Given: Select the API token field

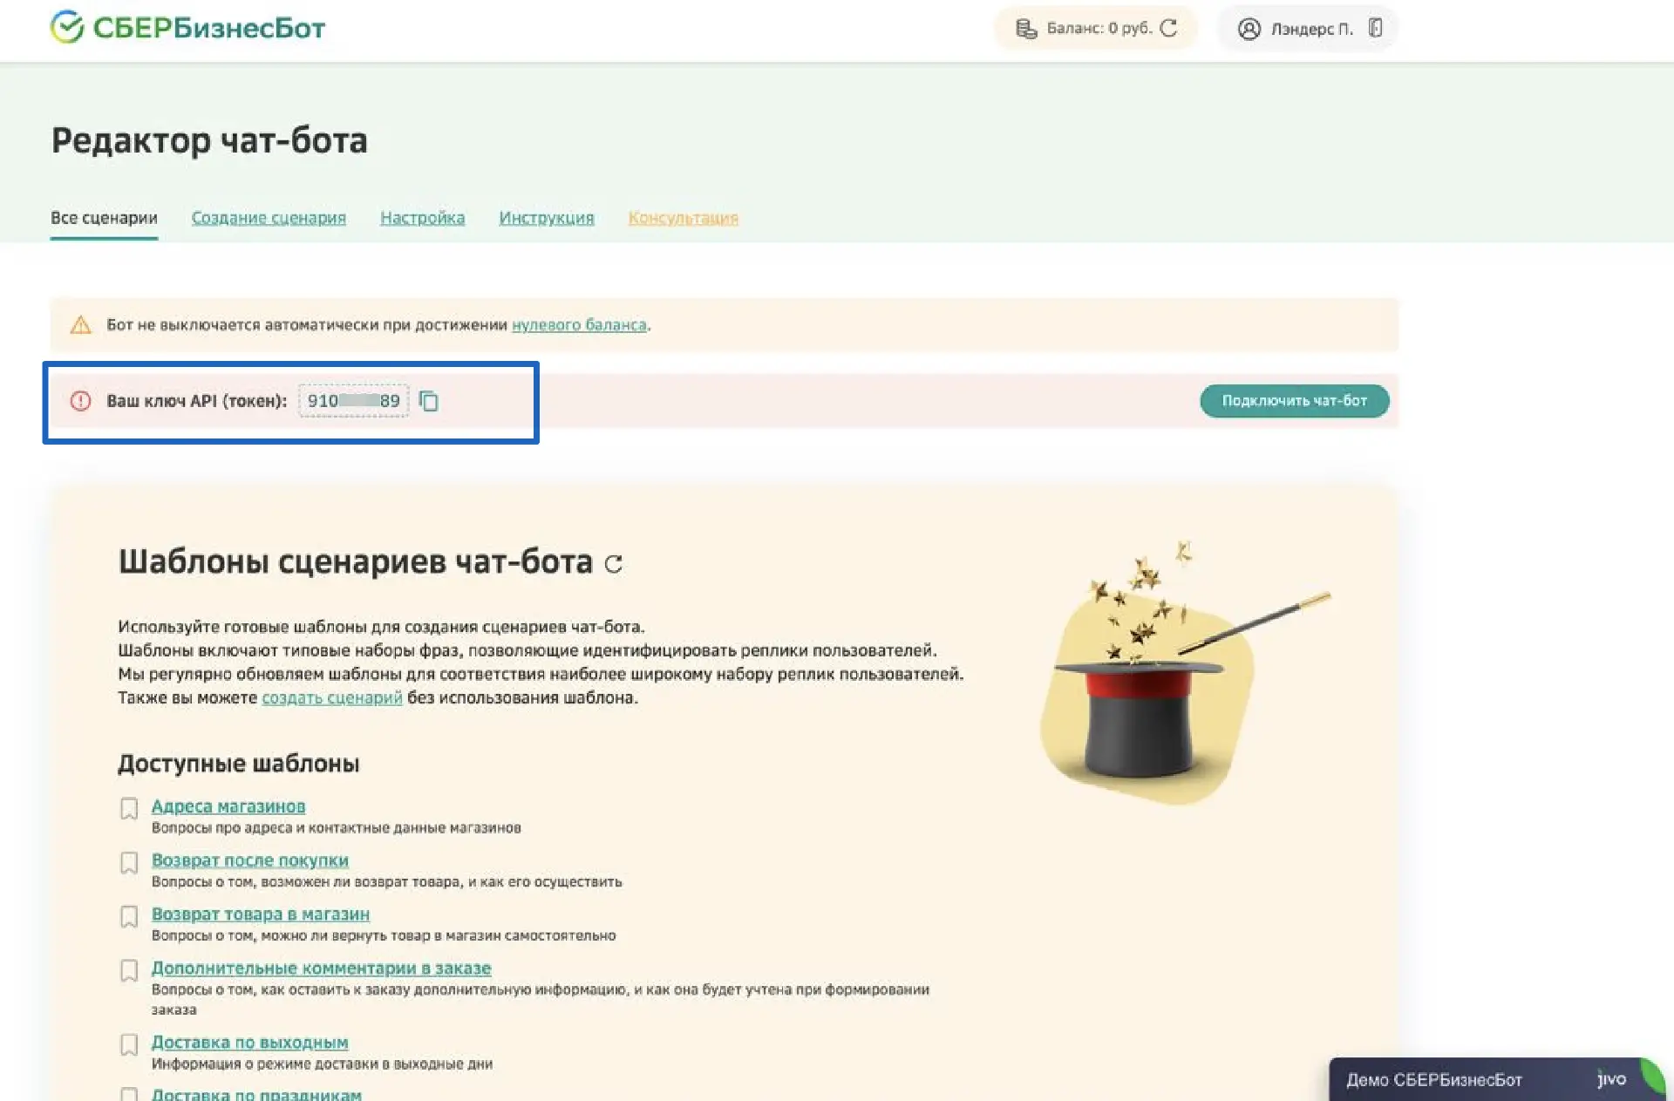Looking at the screenshot, I should (x=353, y=401).
